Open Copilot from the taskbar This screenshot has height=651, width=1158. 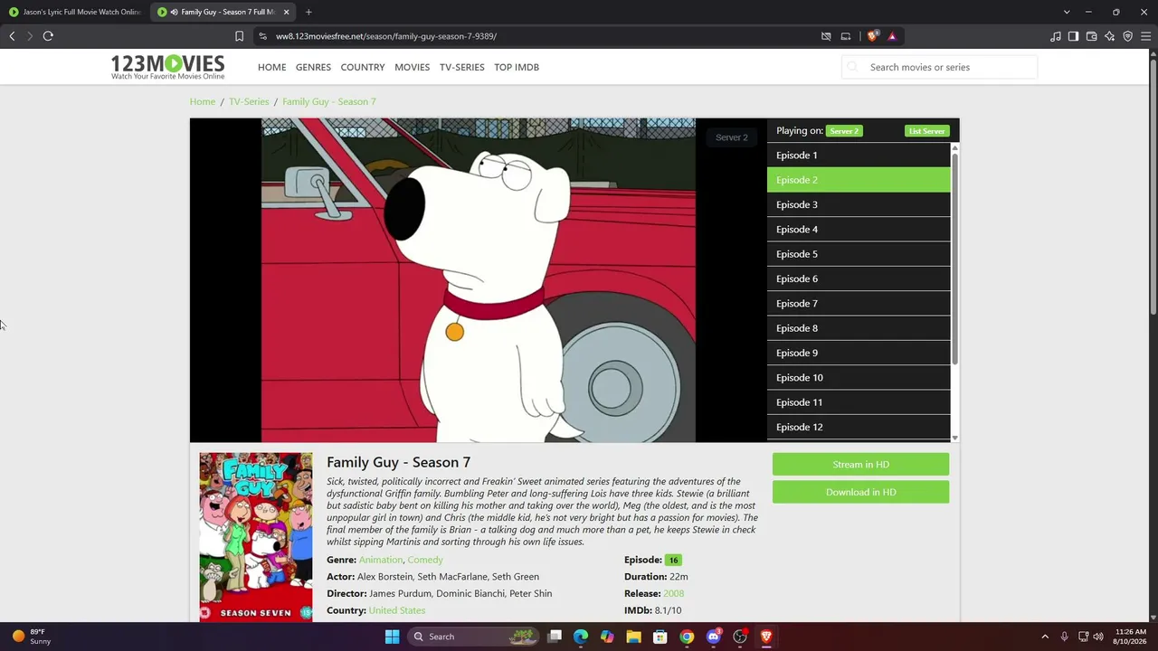(x=607, y=637)
